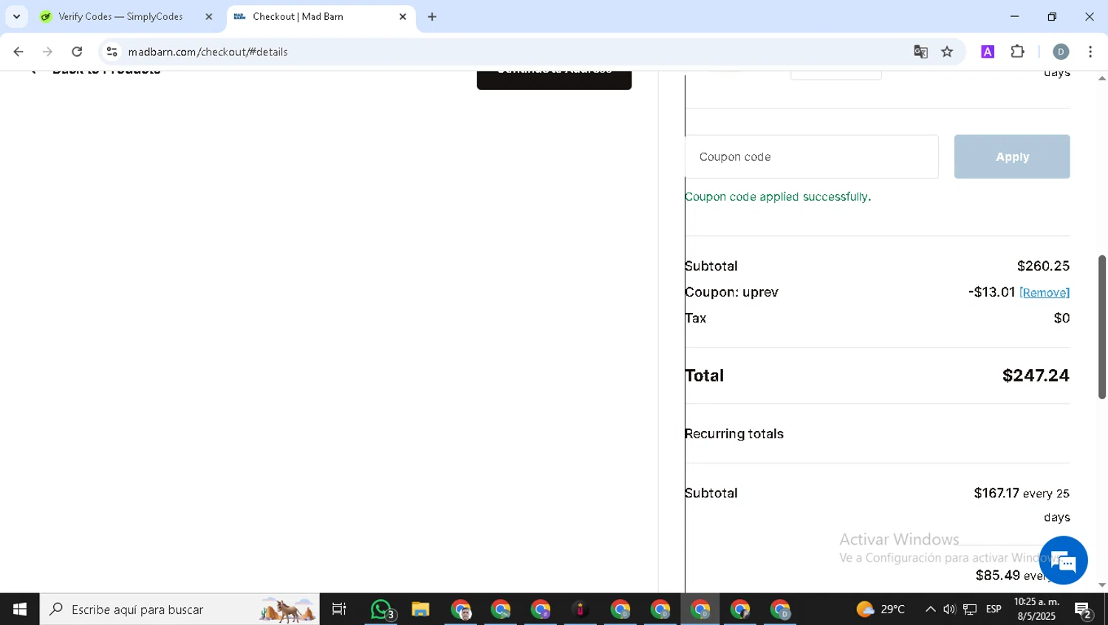Viewport: 1108px width, 625px height.
Task: Click the volume speaker tray icon
Action: [949, 609]
